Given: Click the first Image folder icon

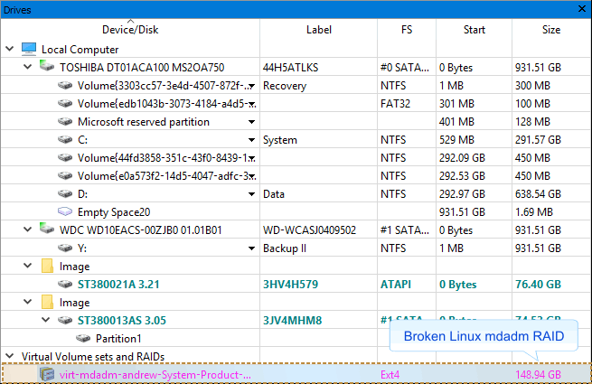Looking at the screenshot, I should 47,266.
